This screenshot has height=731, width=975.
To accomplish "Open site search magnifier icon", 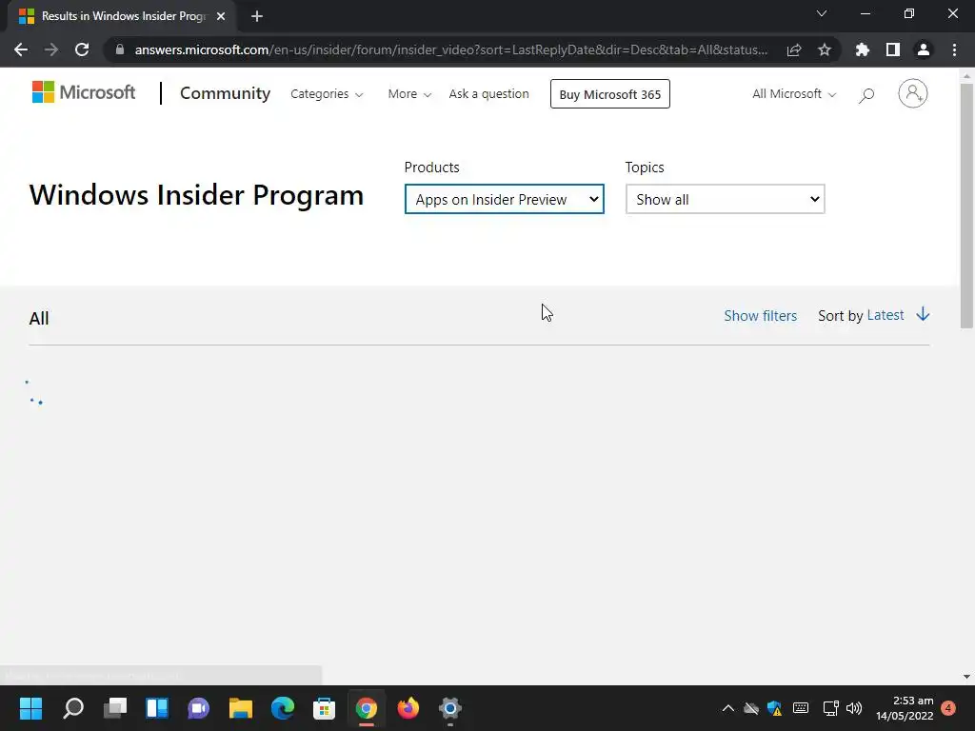I will tap(866, 95).
